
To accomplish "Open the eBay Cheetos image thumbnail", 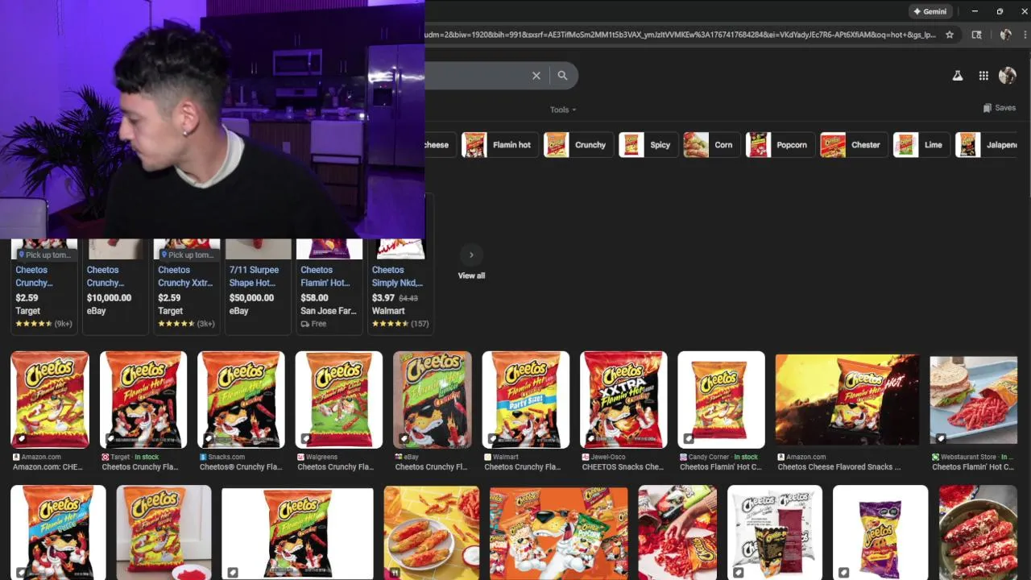I will pos(433,400).
